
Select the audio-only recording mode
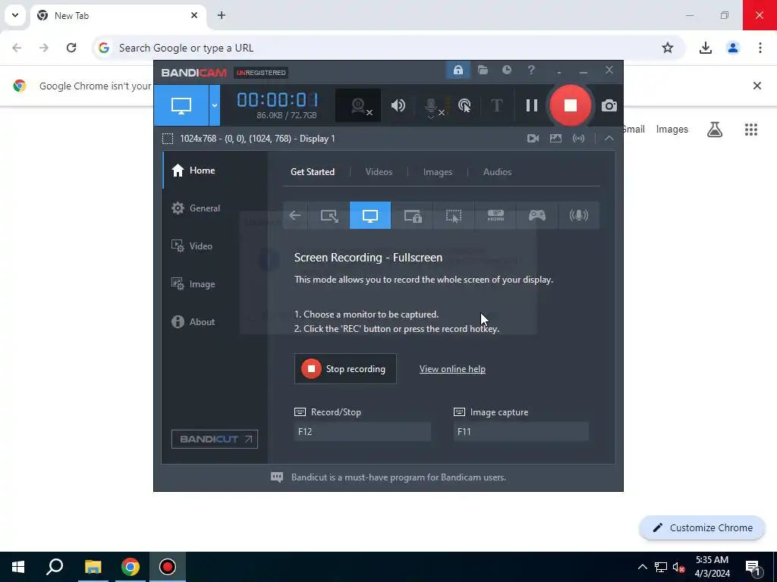(x=579, y=215)
